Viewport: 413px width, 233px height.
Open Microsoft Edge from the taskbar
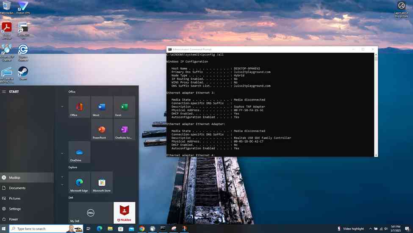(100, 228)
